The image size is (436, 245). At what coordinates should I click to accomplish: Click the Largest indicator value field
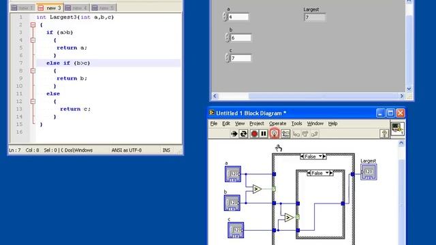315,18
